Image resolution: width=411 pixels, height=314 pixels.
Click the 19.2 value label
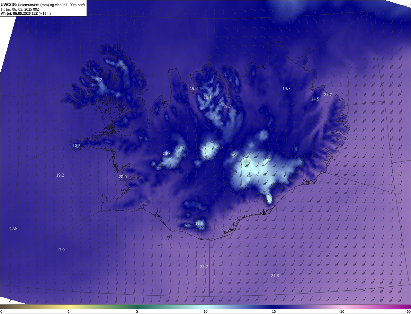tap(60, 175)
